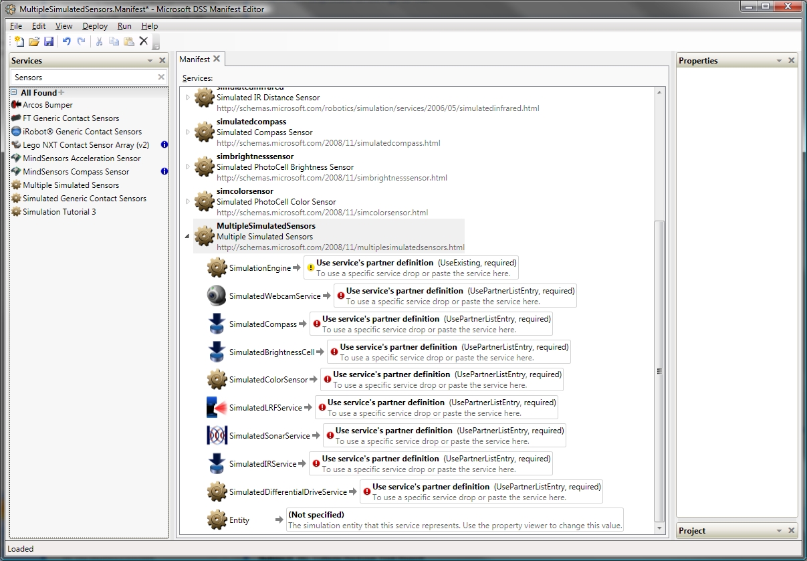Open Services panel options dropdown
The width and height of the screenshot is (807, 561).
150,61
